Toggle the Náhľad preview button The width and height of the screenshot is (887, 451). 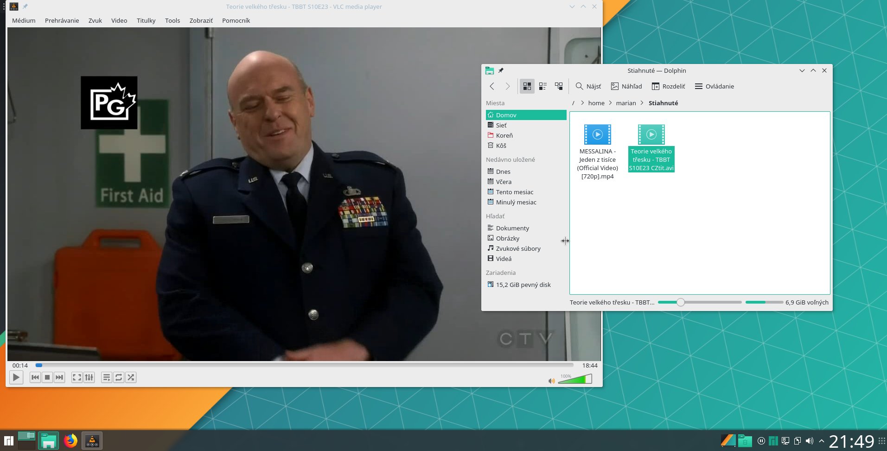point(626,86)
